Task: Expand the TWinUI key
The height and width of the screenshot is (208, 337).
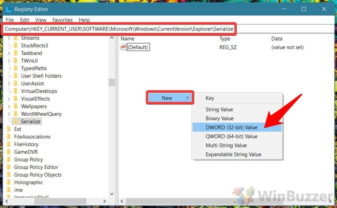Action: [9, 61]
